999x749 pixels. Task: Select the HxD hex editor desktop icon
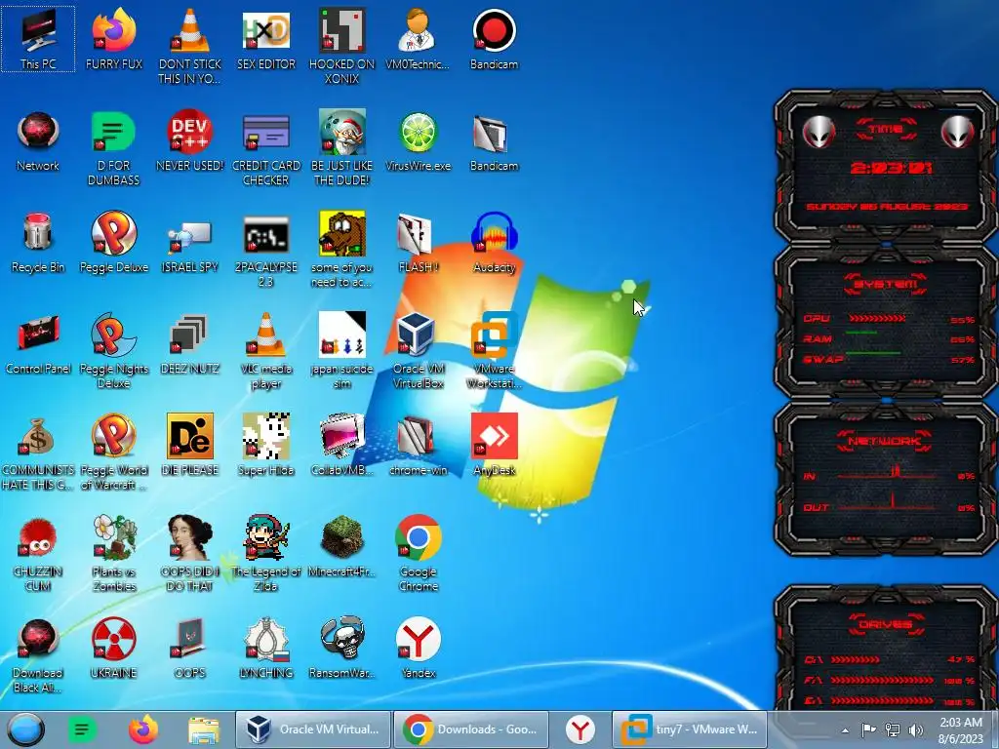pyautogui.click(x=265, y=39)
